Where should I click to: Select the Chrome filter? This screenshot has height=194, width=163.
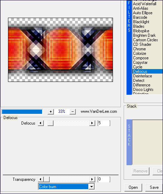[139, 49]
